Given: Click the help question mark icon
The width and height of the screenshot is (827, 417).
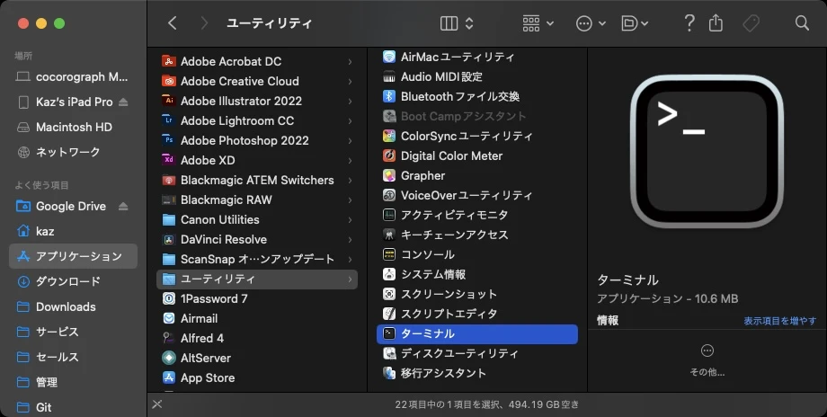Looking at the screenshot, I should click(689, 23).
